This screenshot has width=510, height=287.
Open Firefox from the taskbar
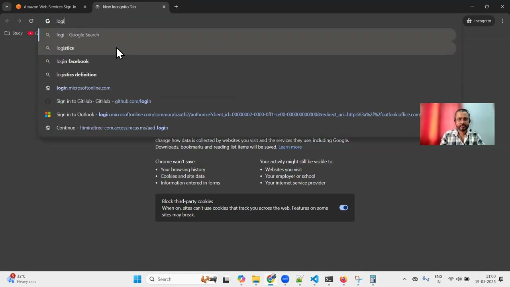pos(343,279)
